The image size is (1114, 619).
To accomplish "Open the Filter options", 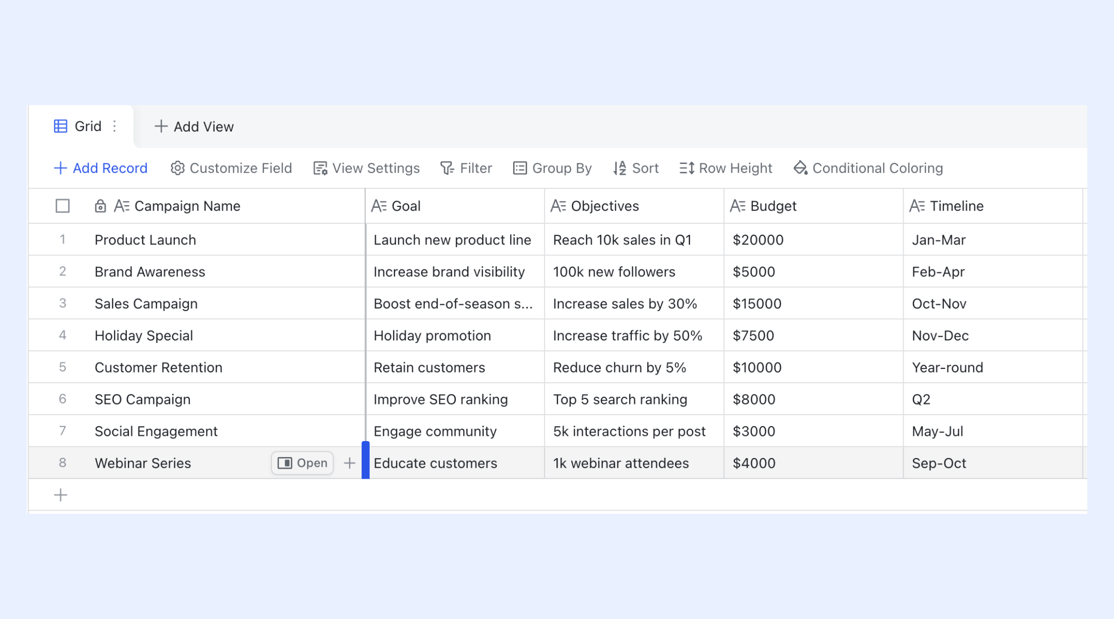I will [466, 168].
